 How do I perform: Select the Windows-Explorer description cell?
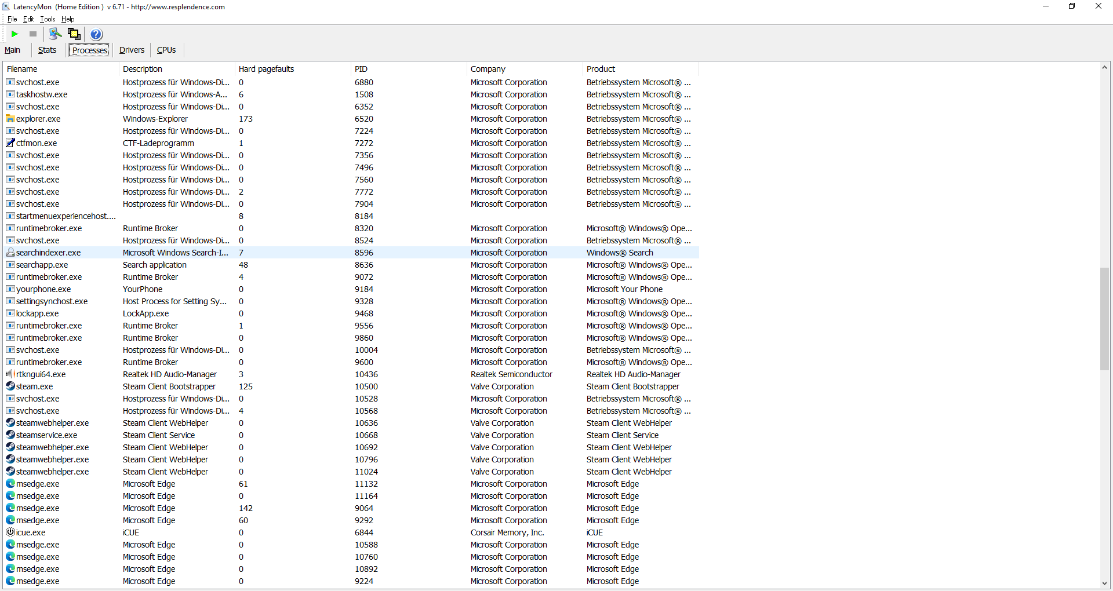(155, 119)
